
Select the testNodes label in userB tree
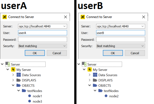point(111,91)
